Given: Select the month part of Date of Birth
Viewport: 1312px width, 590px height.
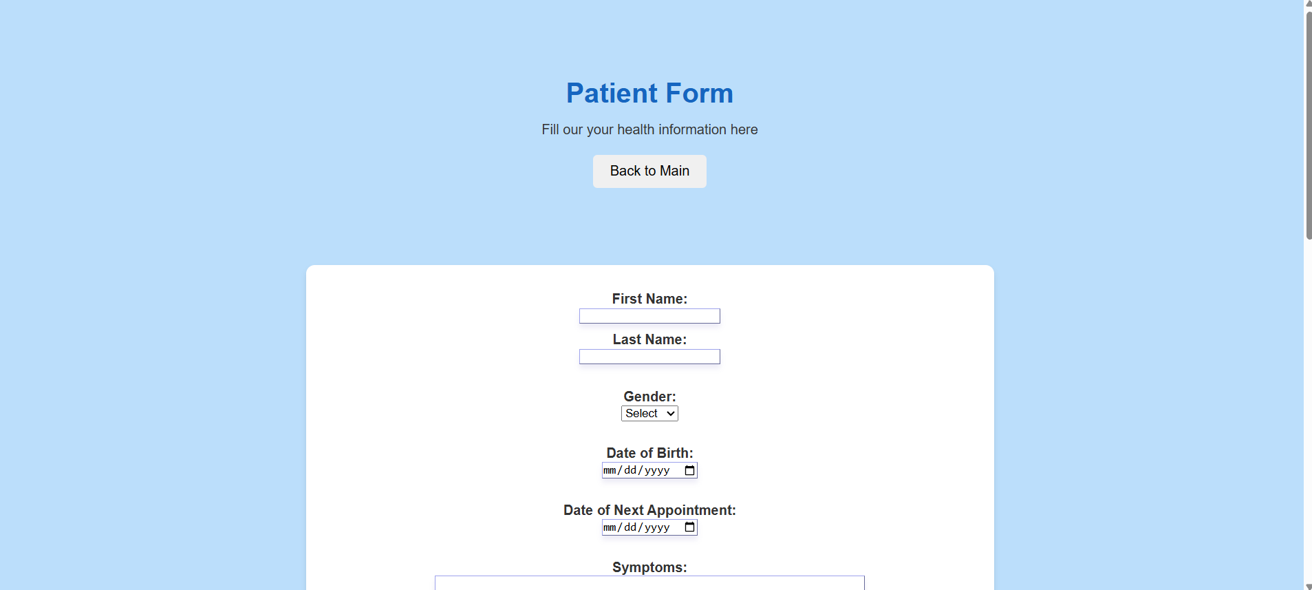Looking at the screenshot, I should tap(610, 470).
